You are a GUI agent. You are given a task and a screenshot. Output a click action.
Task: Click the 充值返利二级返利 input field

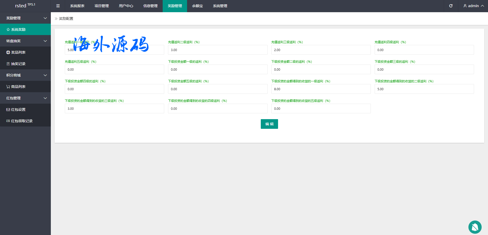218,50
